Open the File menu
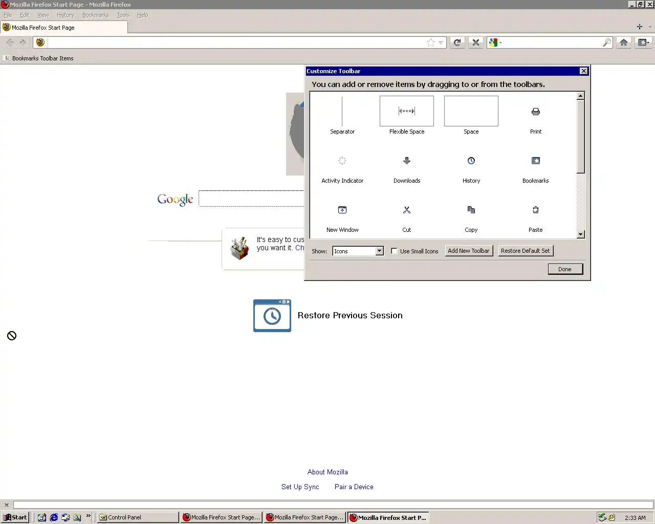The height and width of the screenshot is (524, 655). 8,15
